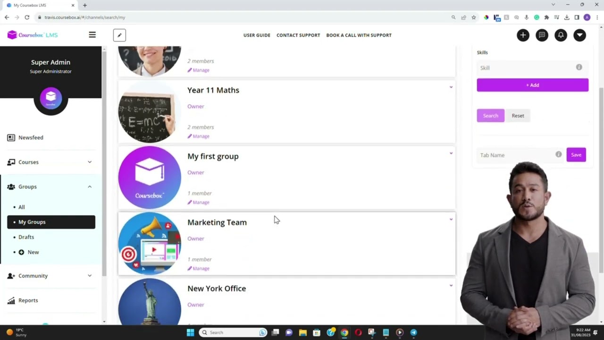Image resolution: width=604 pixels, height=340 pixels.
Task: Expand the My first group row chevron
Action: click(x=451, y=153)
